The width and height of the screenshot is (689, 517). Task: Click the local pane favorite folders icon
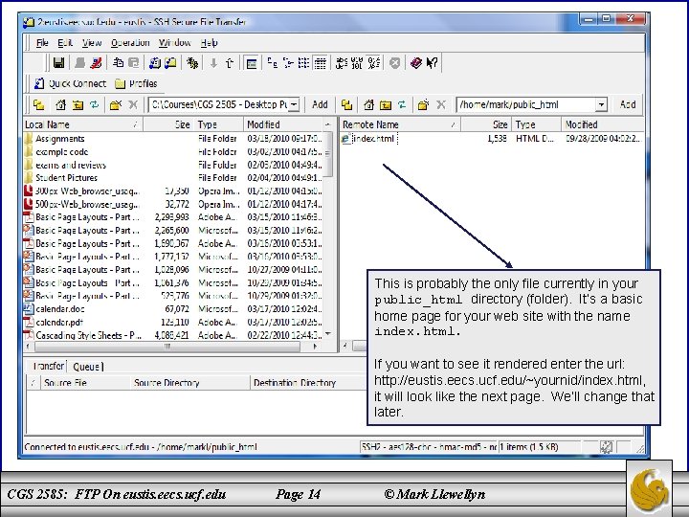pos(38,104)
